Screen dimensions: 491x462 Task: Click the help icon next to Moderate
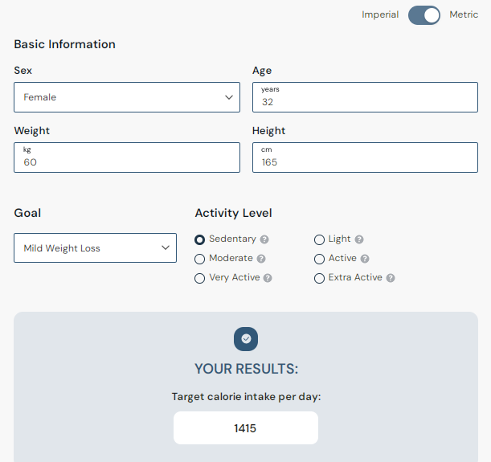click(261, 259)
